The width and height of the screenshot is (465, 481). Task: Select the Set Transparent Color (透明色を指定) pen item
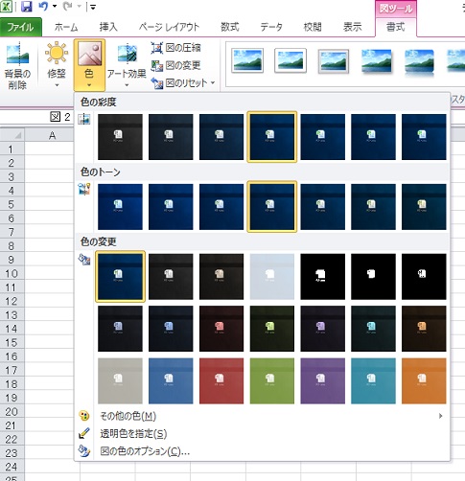pos(133,433)
